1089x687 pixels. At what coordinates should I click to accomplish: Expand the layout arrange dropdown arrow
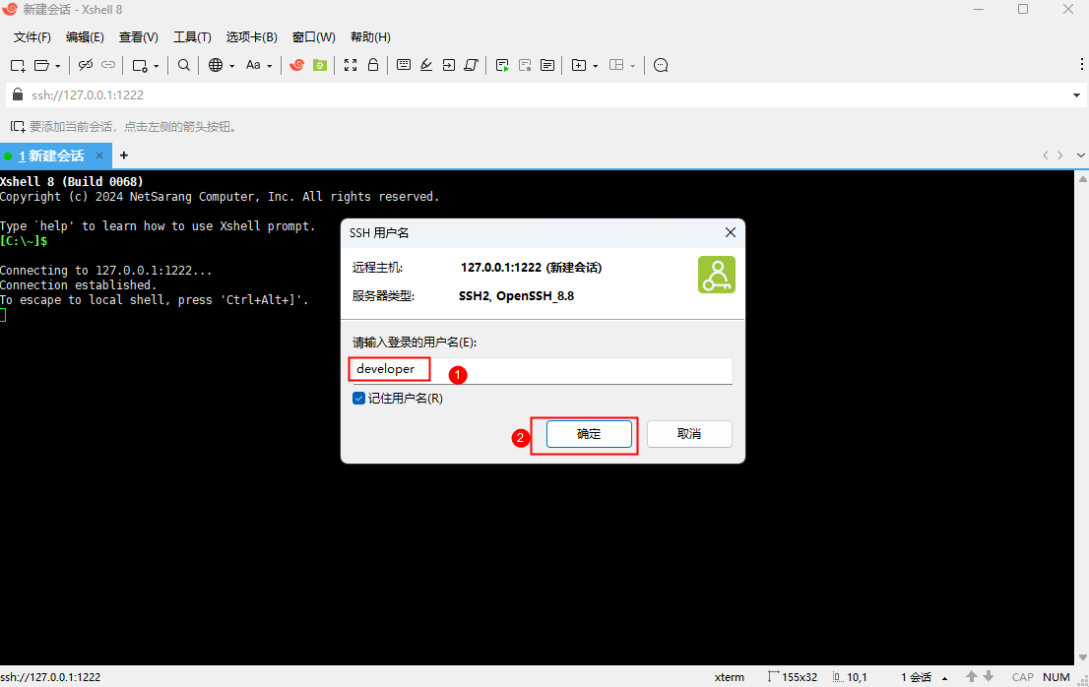click(x=633, y=66)
